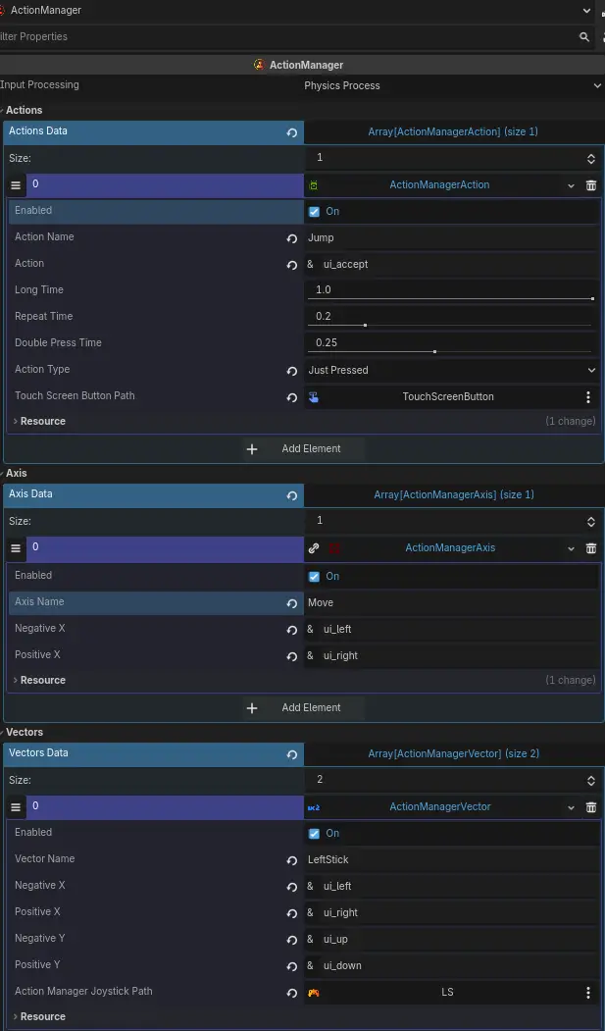
Task: Revert the Axis Name property
Action: click(291, 602)
